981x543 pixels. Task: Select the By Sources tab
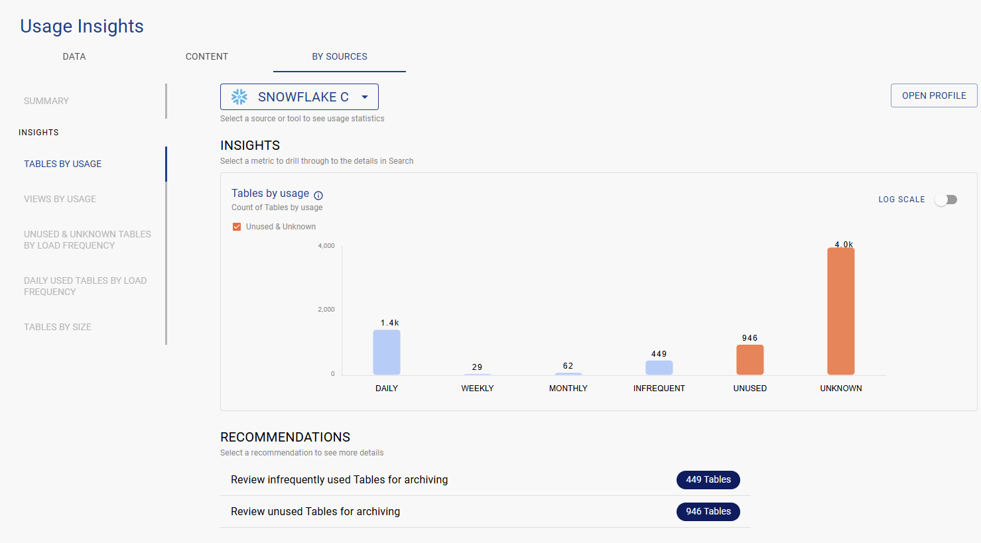pyautogui.click(x=340, y=56)
